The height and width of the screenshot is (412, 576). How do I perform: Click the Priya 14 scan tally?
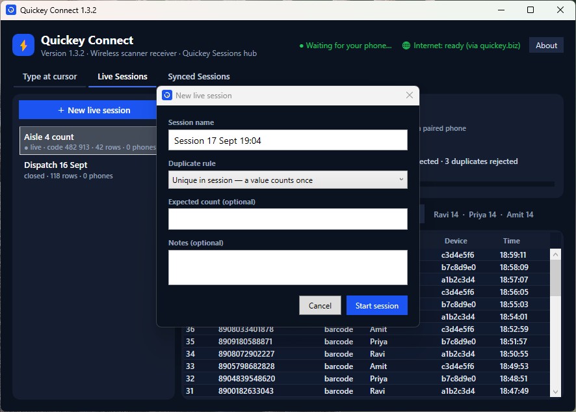tap(482, 214)
